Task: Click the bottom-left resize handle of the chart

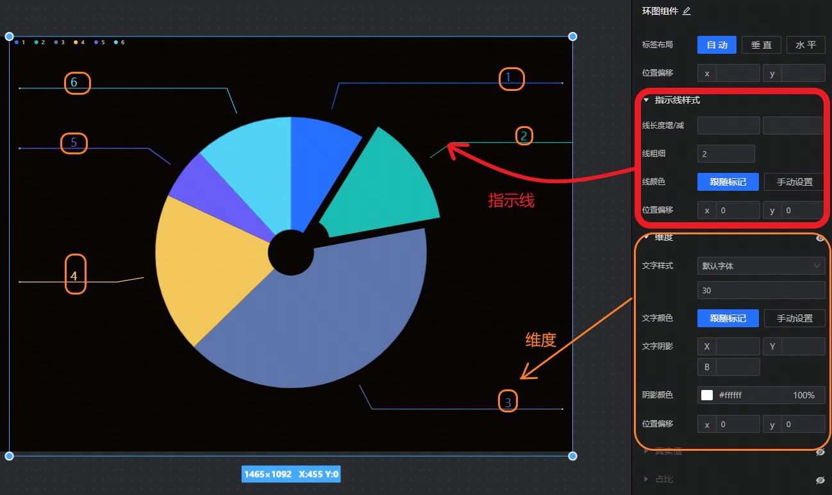Action: point(10,456)
